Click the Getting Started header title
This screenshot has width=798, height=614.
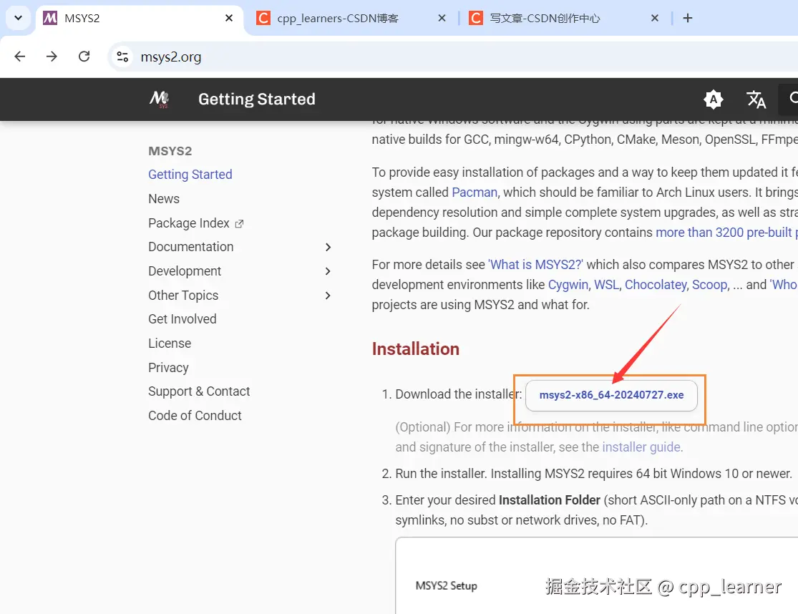[x=256, y=99]
